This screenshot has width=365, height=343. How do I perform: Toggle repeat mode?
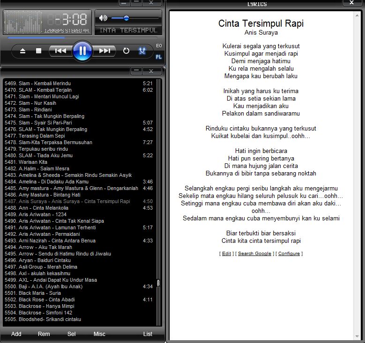click(126, 51)
